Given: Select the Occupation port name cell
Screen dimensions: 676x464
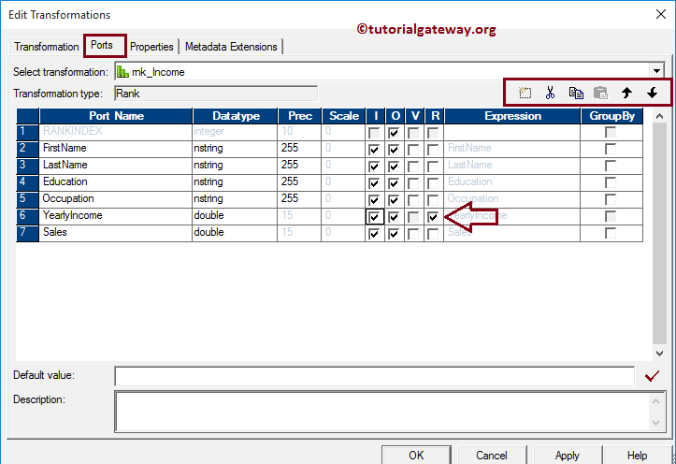Looking at the screenshot, I should click(116, 199).
